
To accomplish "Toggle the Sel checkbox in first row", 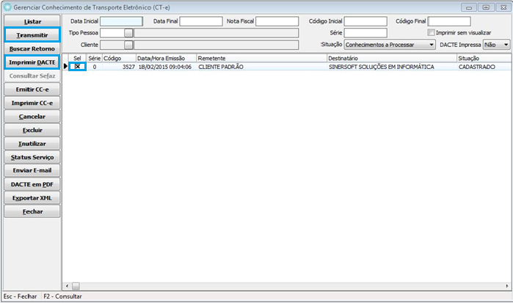I will [x=77, y=67].
